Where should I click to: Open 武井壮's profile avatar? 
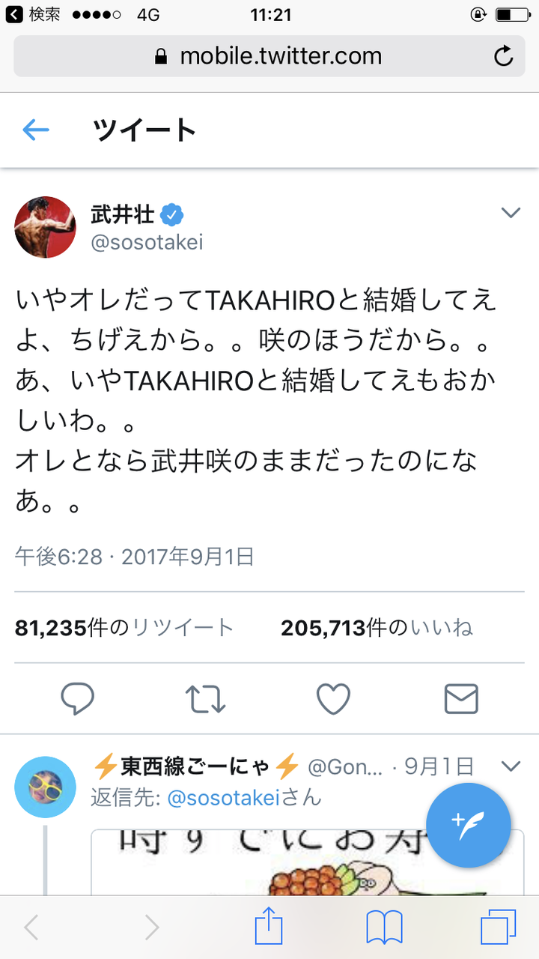click(46, 227)
